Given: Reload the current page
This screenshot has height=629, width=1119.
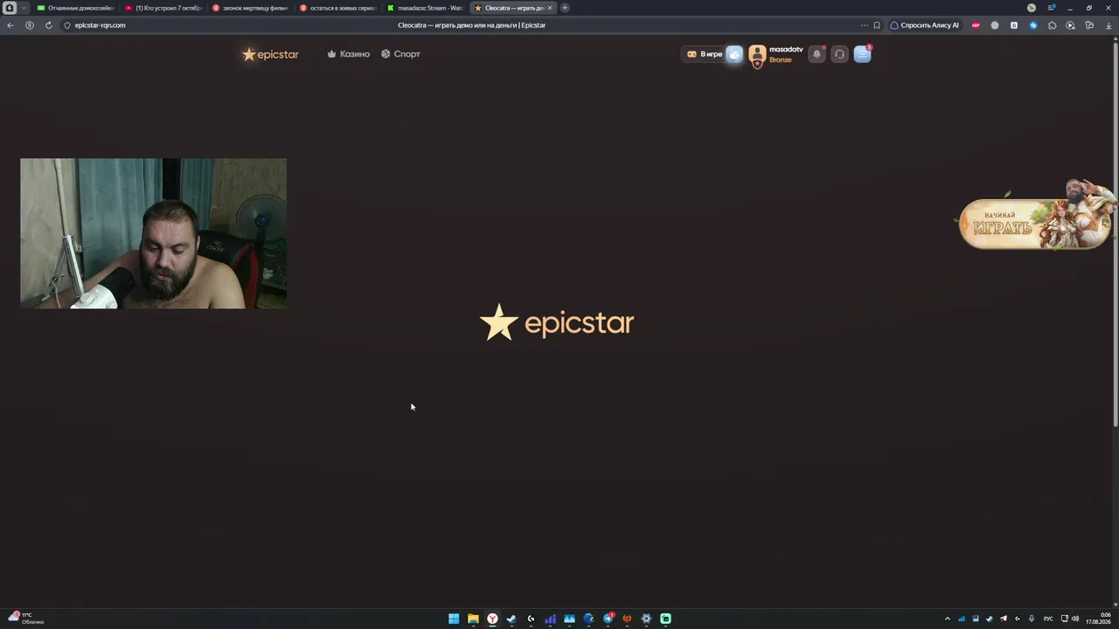Looking at the screenshot, I should click(48, 25).
